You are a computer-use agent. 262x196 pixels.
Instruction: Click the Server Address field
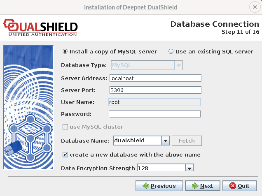coord(155,78)
